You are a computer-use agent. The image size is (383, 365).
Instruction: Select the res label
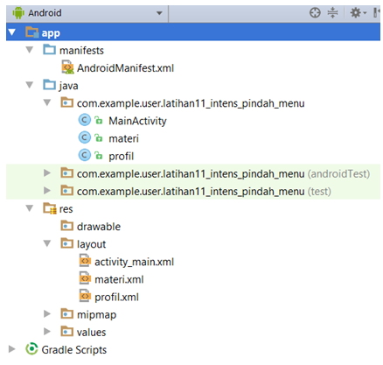click(x=66, y=209)
